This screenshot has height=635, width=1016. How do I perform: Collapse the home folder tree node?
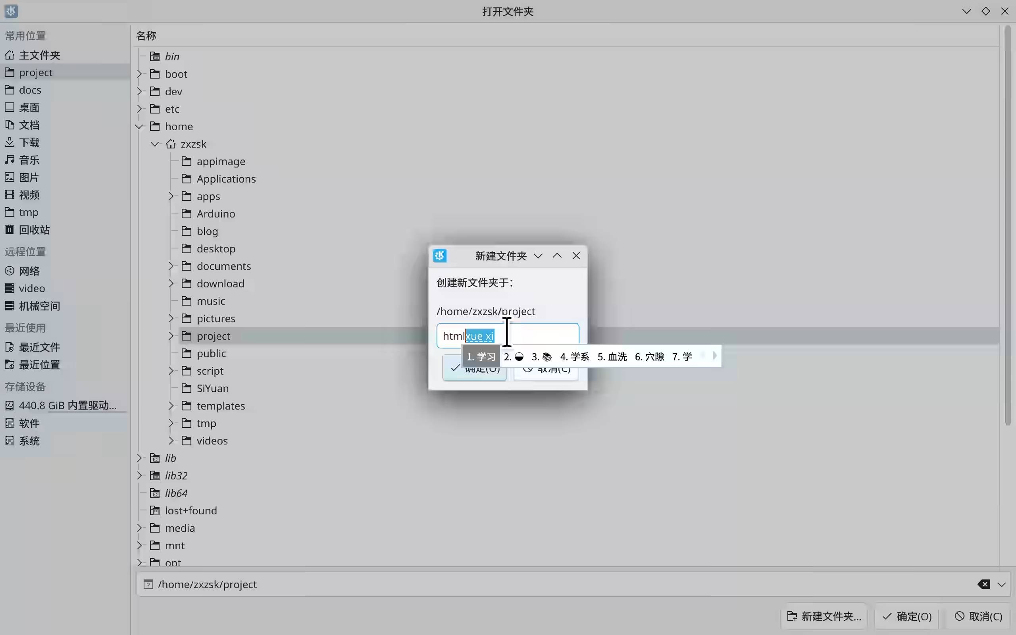139,127
